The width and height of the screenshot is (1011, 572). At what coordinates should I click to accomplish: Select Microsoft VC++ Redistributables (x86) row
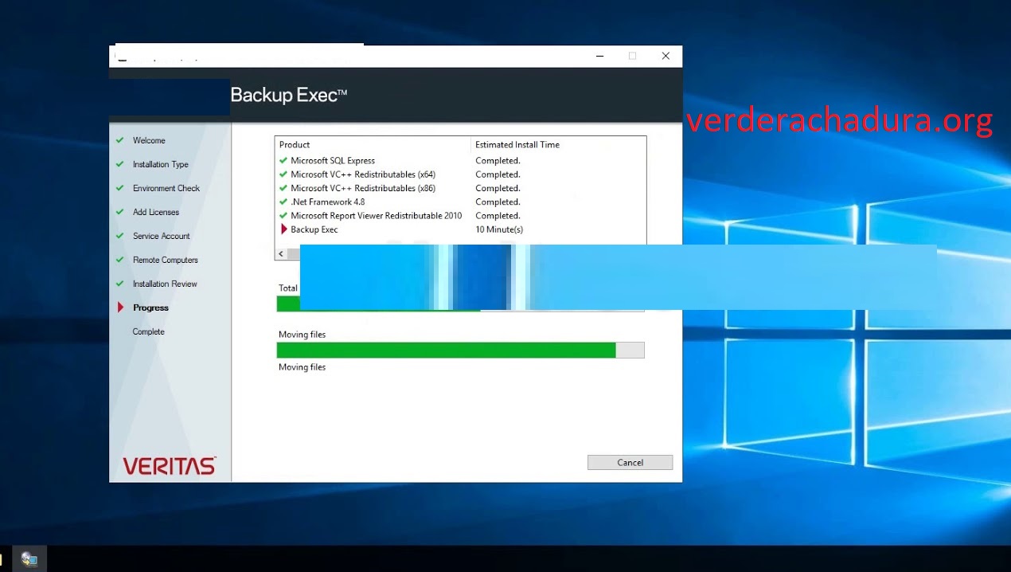(460, 188)
